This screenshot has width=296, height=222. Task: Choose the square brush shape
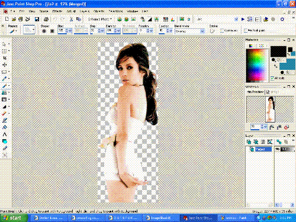[x=52, y=31]
